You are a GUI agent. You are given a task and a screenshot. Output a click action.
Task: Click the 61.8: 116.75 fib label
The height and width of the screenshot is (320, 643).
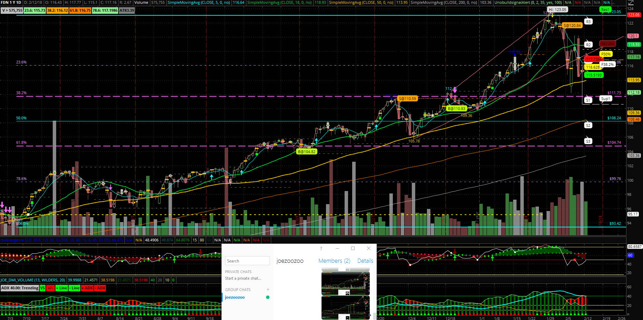click(80, 10)
